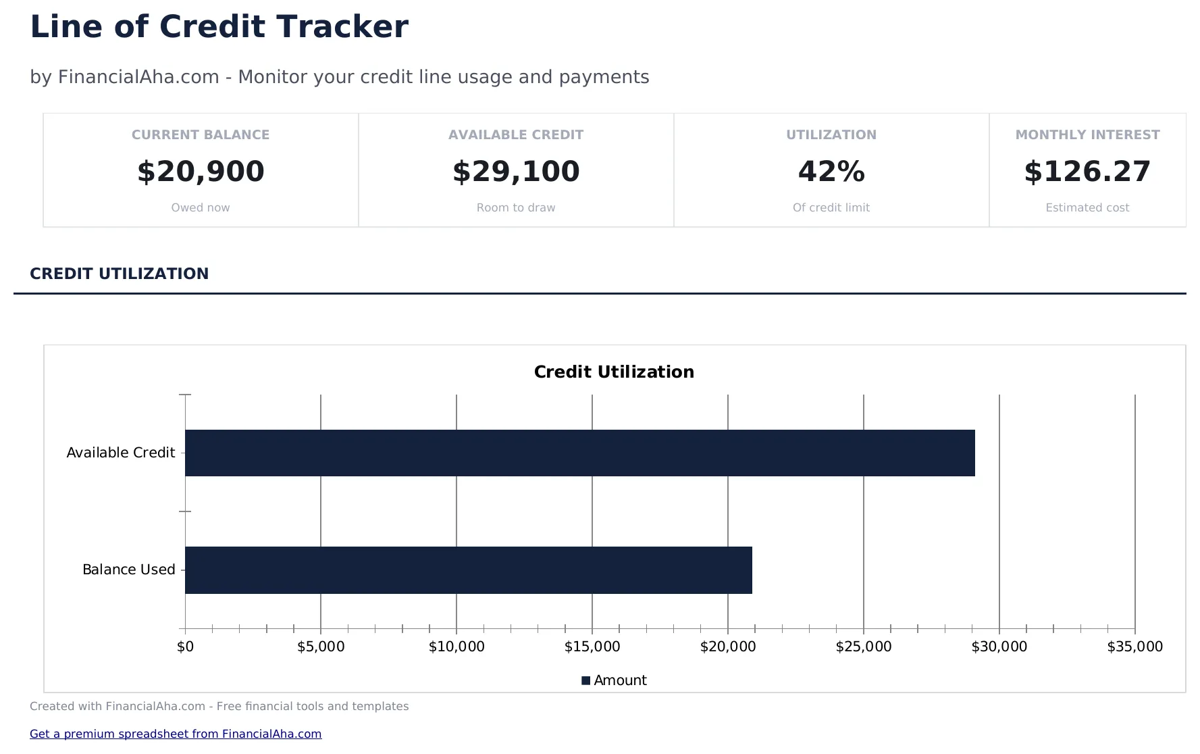Select the Available Credit summary card
Image resolution: width=1200 pixels, height=754 pixels.
tap(515, 170)
